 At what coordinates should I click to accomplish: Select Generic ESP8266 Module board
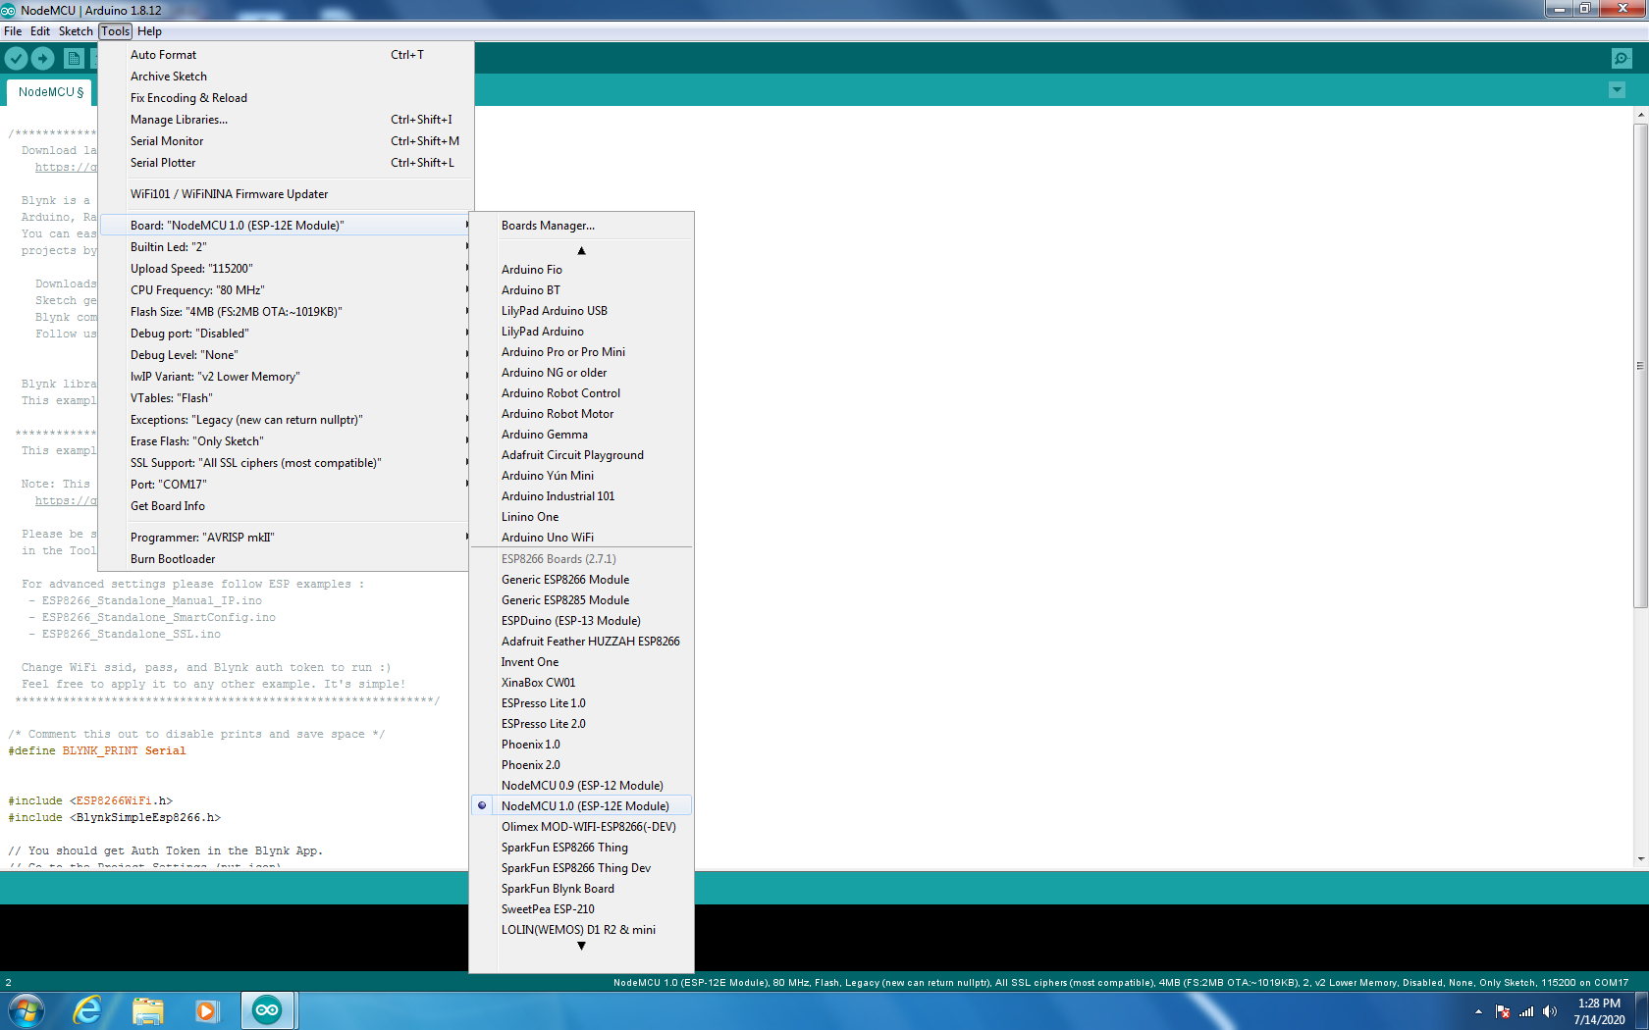click(x=581, y=580)
